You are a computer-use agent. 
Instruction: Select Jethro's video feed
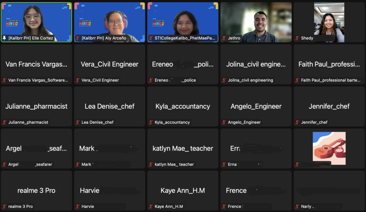256,22
